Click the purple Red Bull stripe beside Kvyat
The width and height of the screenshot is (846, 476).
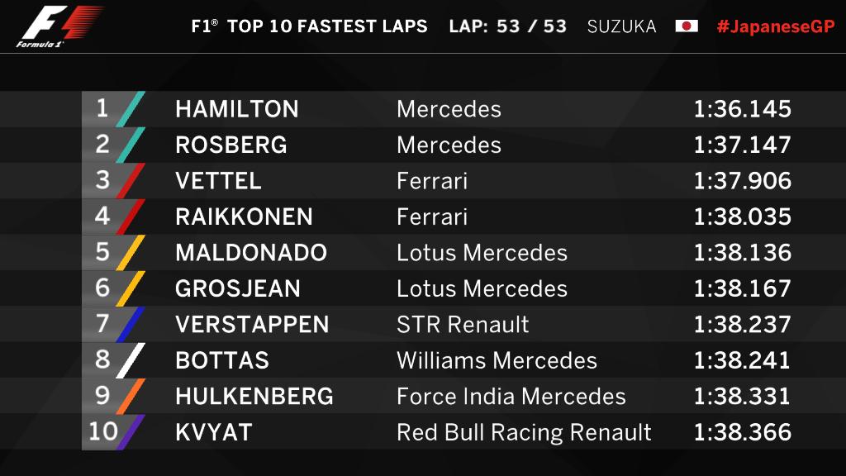[x=131, y=431]
